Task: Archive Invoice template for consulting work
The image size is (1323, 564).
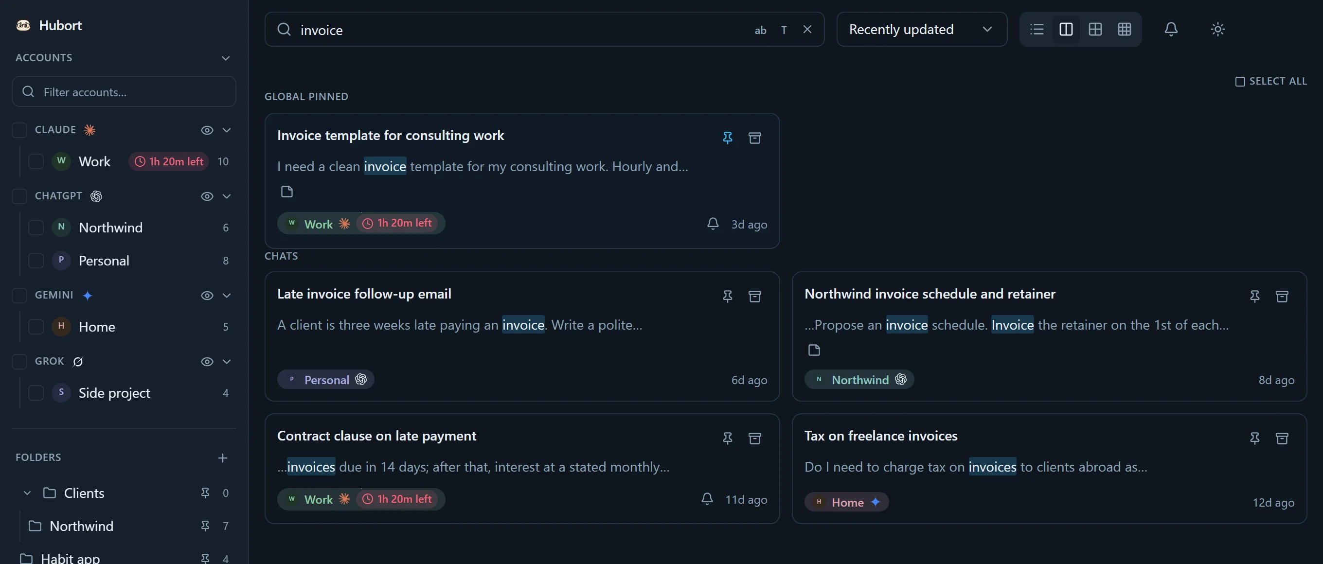Action: tap(754, 138)
